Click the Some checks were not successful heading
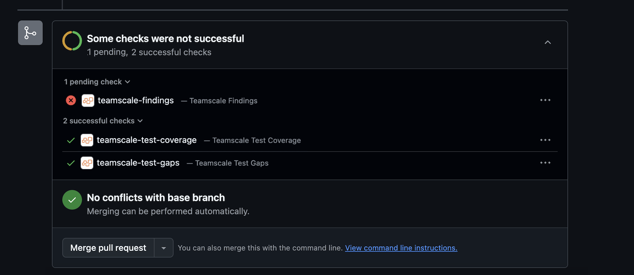The height and width of the screenshot is (275, 634). click(x=165, y=39)
